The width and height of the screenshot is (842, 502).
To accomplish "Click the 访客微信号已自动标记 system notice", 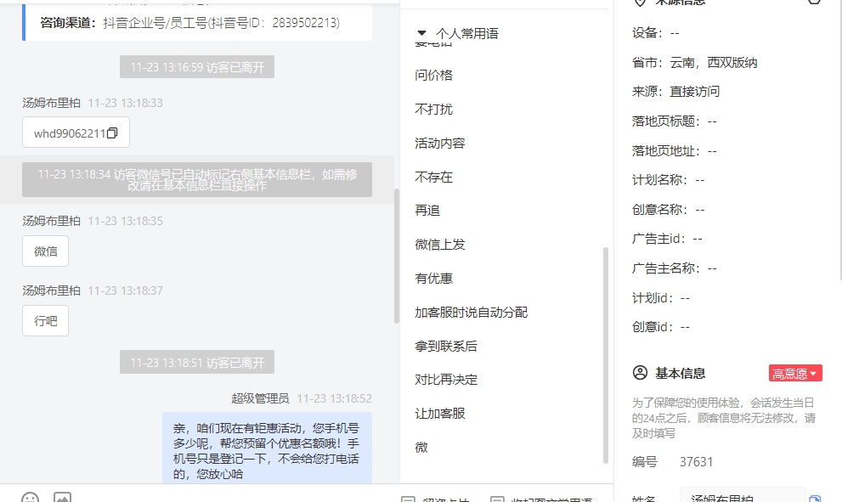I will (x=197, y=180).
